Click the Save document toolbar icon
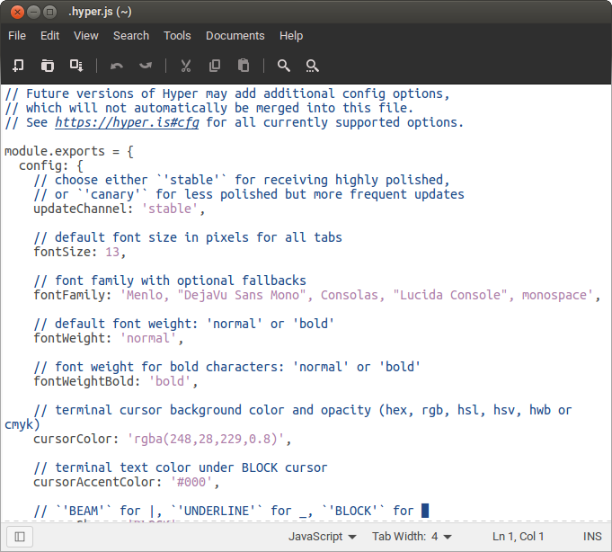This screenshot has height=552, width=612. pyautogui.click(x=76, y=66)
